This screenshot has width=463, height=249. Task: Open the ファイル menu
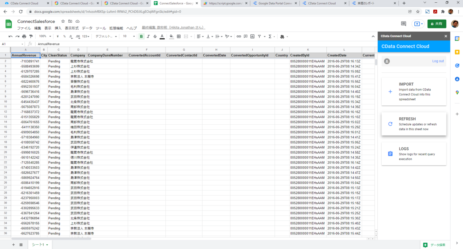pos(24,28)
